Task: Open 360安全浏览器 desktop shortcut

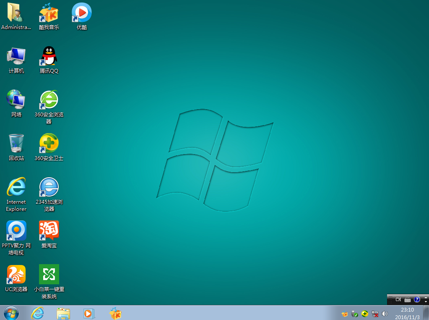Action: [49, 107]
